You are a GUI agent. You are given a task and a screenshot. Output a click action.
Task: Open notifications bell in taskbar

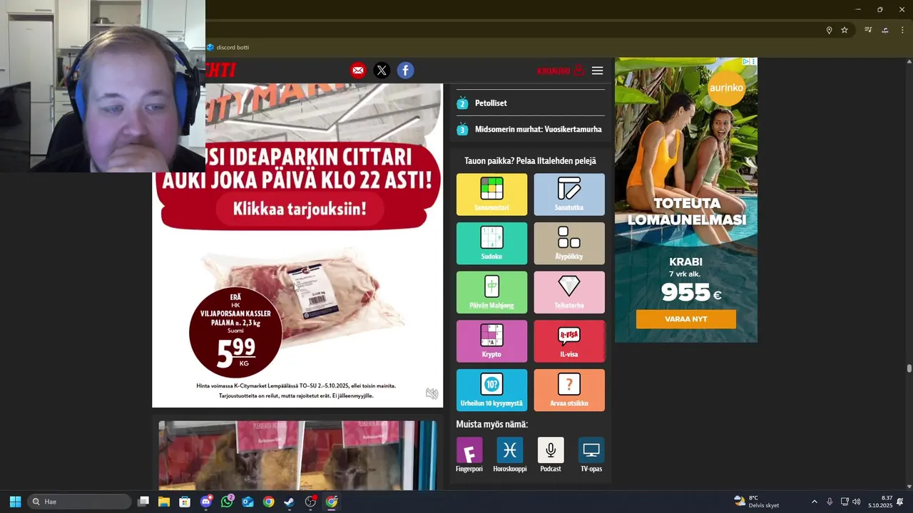[x=900, y=502]
